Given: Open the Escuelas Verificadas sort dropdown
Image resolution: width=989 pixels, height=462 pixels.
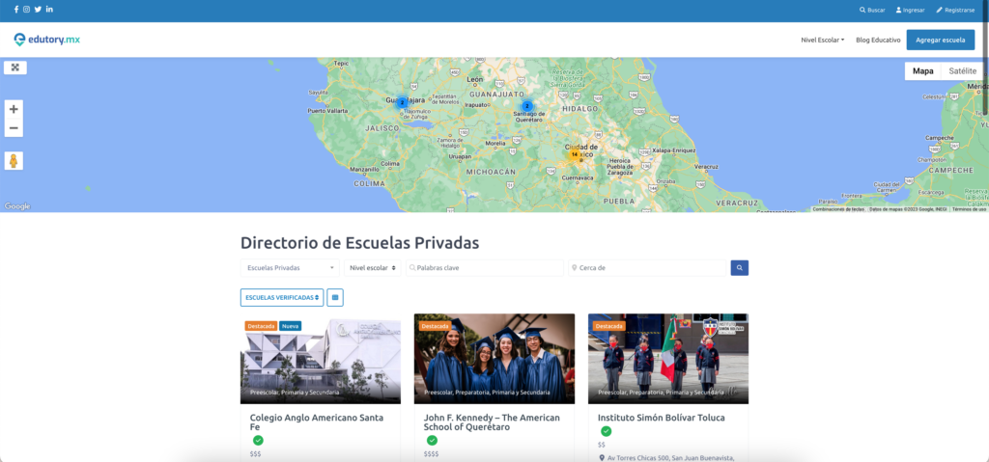Looking at the screenshot, I should click(x=282, y=297).
